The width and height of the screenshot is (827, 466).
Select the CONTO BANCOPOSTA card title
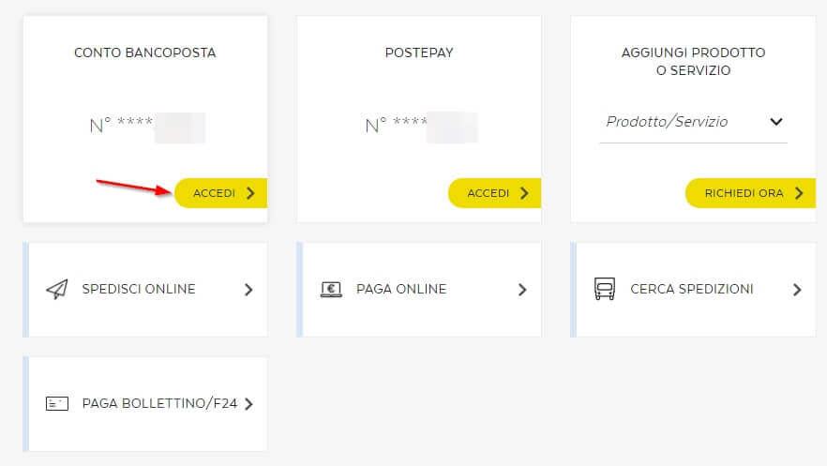tap(145, 53)
